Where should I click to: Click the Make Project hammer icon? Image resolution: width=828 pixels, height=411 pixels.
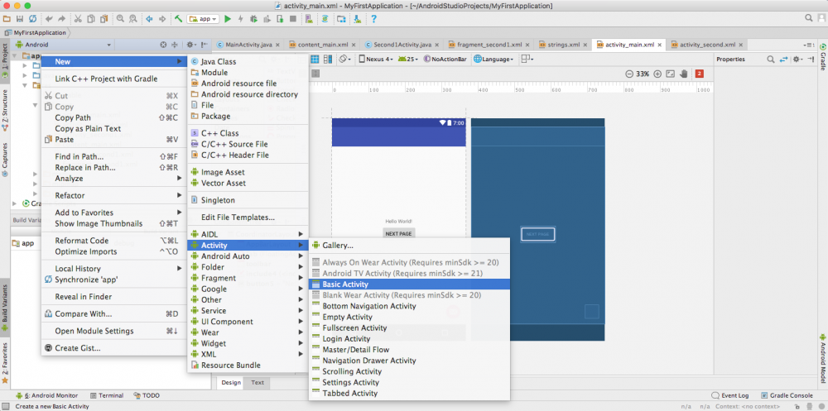point(178,17)
